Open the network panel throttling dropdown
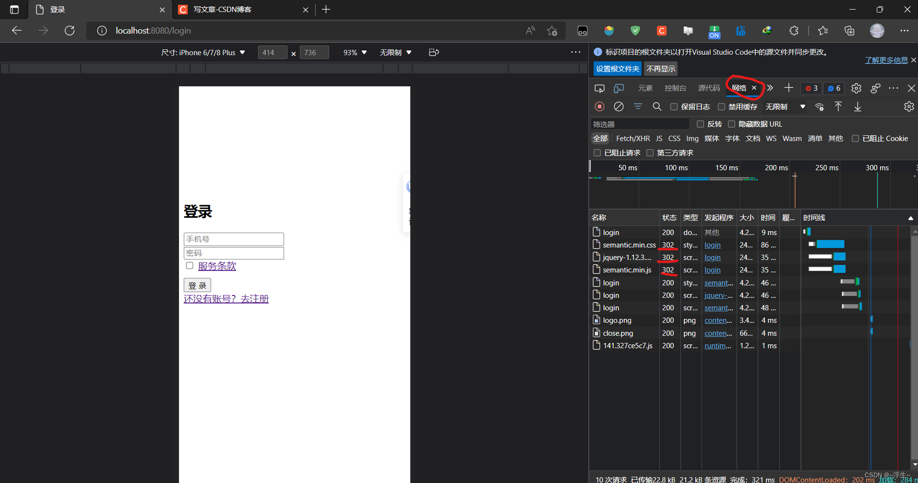 (x=785, y=107)
